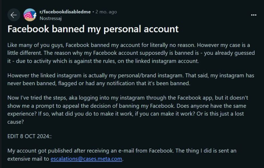
Task: Open the three-dot post options menu
Action: point(254,15)
